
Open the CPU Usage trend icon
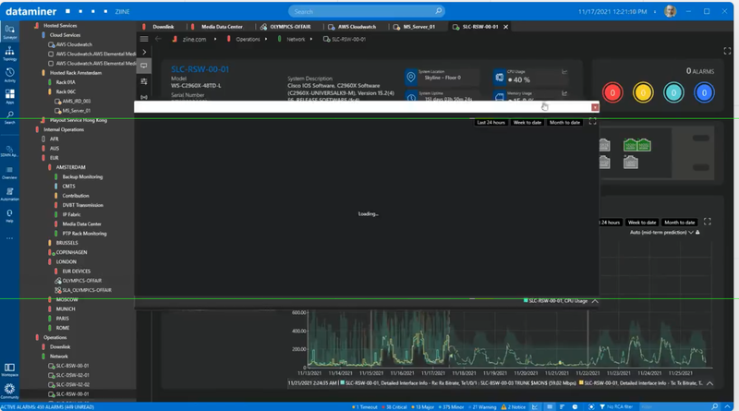point(564,72)
